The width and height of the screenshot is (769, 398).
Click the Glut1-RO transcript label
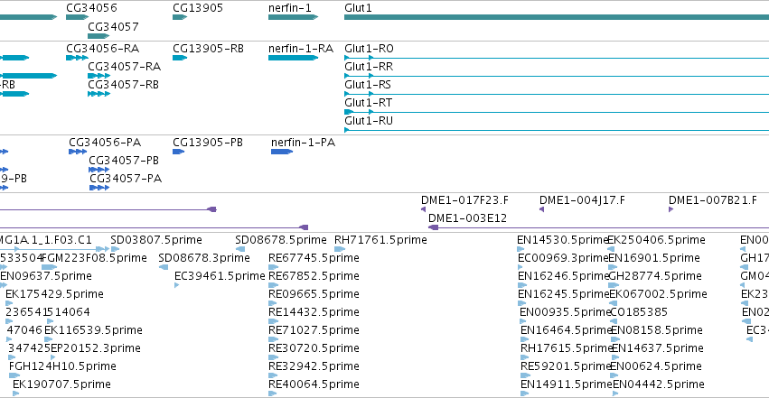(369, 49)
